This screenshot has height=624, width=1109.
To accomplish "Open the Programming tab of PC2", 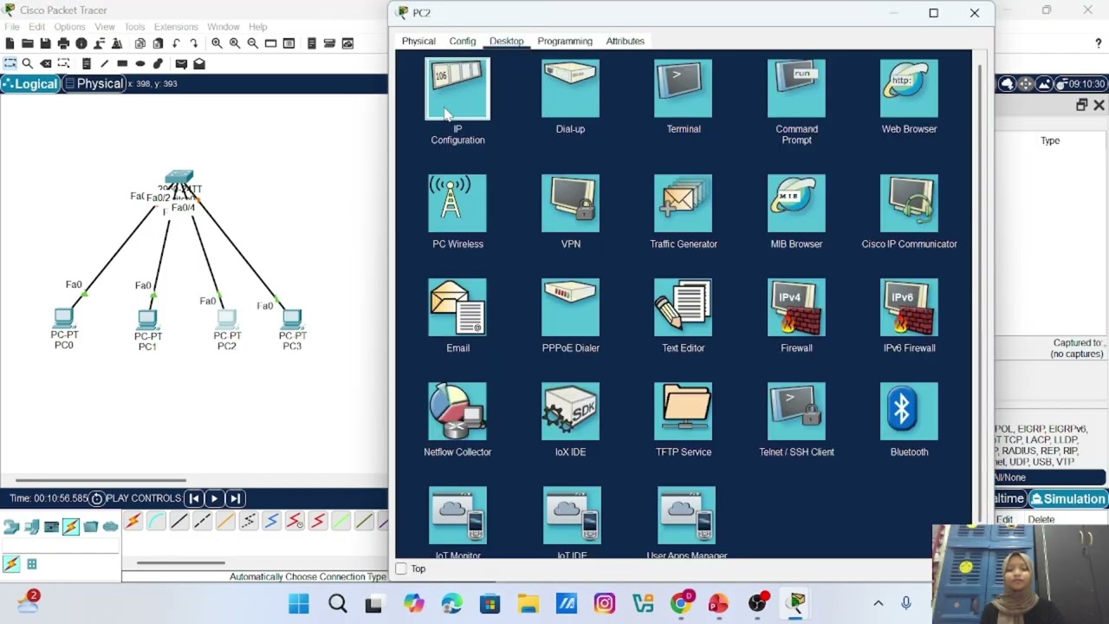I will point(565,41).
